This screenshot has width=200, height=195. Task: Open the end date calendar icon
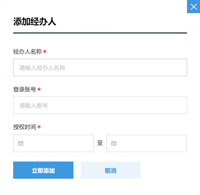click(x=114, y=143)
